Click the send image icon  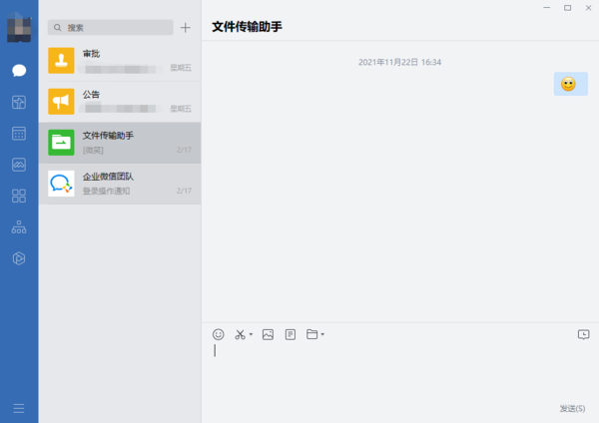pyautogui.click(x=268, y=334)
